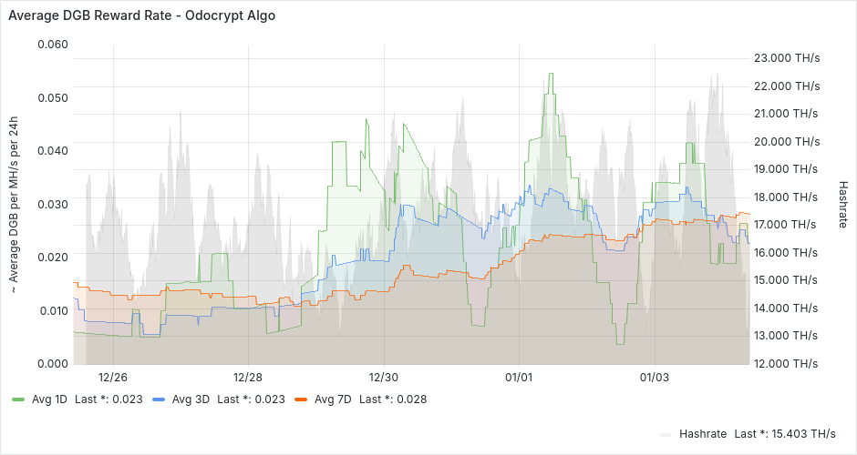Toggle the Avg 7D series legend label

pyautogui.click(x=332, y=399)
